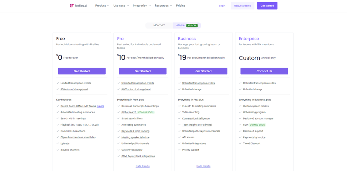The image size is (347, 171).
Task: Click Get Started under Pro plan
Action: pos(142,71)
